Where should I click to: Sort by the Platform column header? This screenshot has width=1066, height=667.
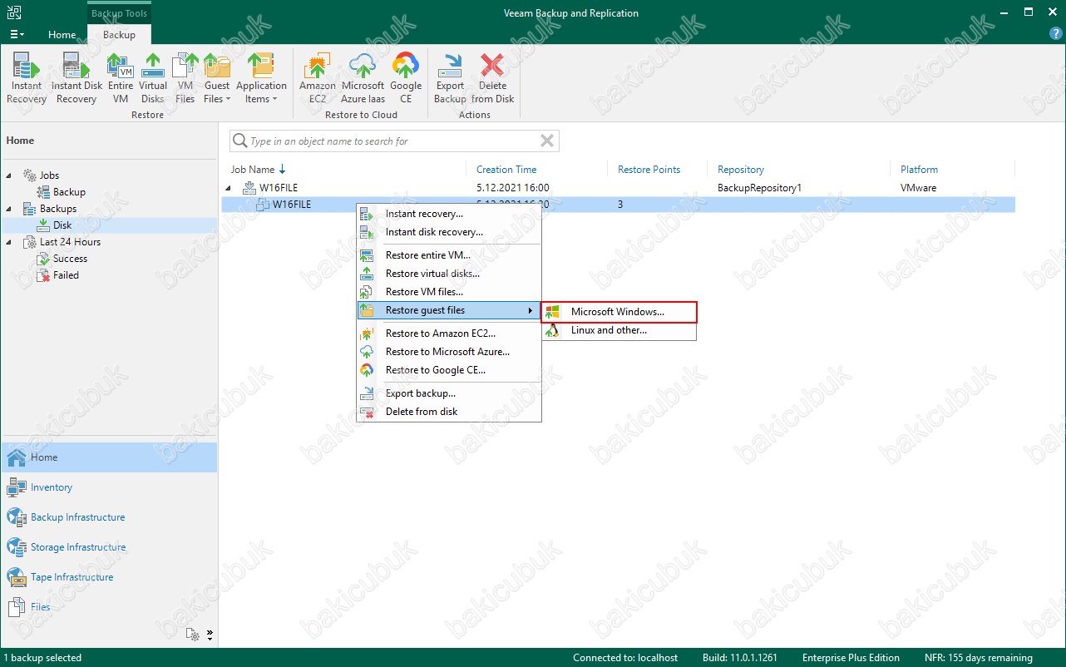pos(919,170)
